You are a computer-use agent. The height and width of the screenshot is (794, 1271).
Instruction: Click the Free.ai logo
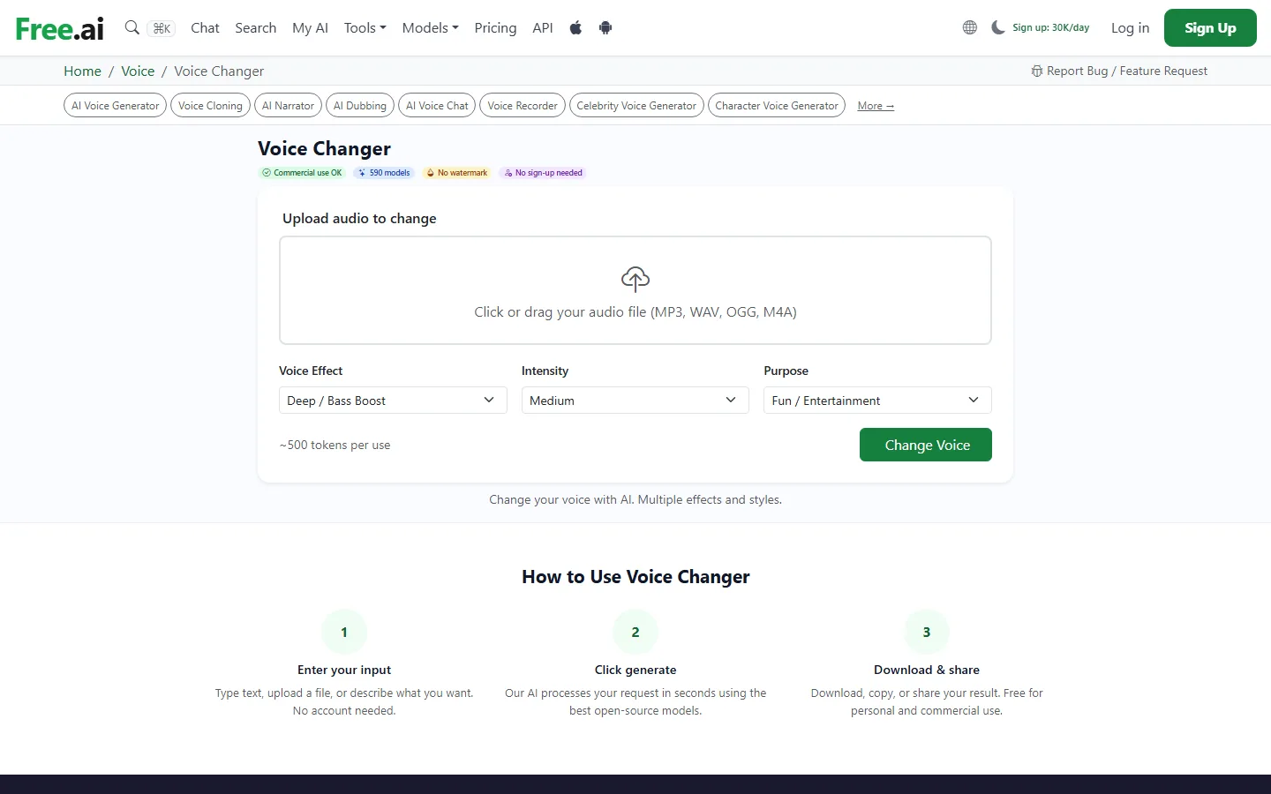tap(60, 28)
